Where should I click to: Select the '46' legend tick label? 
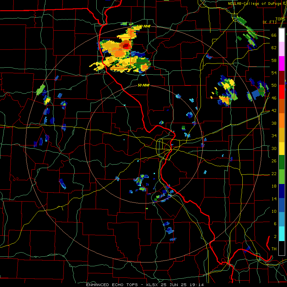pos(274,98)
